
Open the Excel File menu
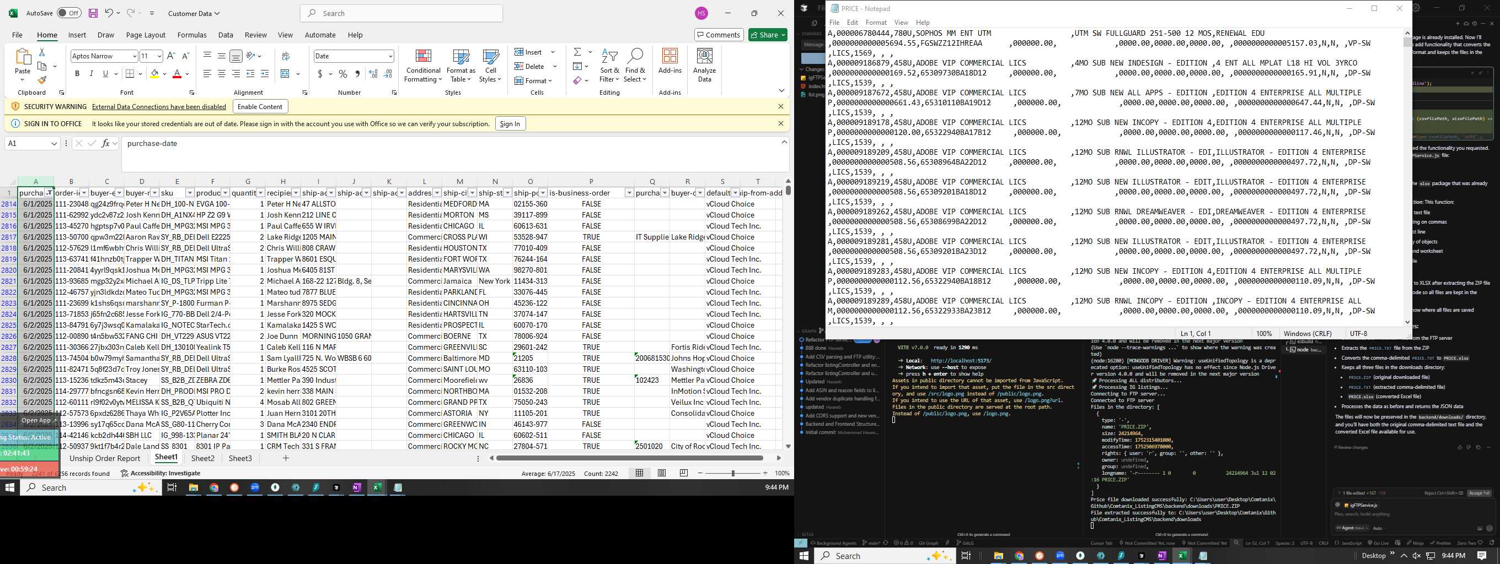18,35
